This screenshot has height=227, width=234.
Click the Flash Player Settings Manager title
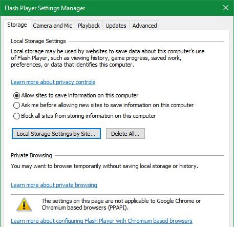45,8
